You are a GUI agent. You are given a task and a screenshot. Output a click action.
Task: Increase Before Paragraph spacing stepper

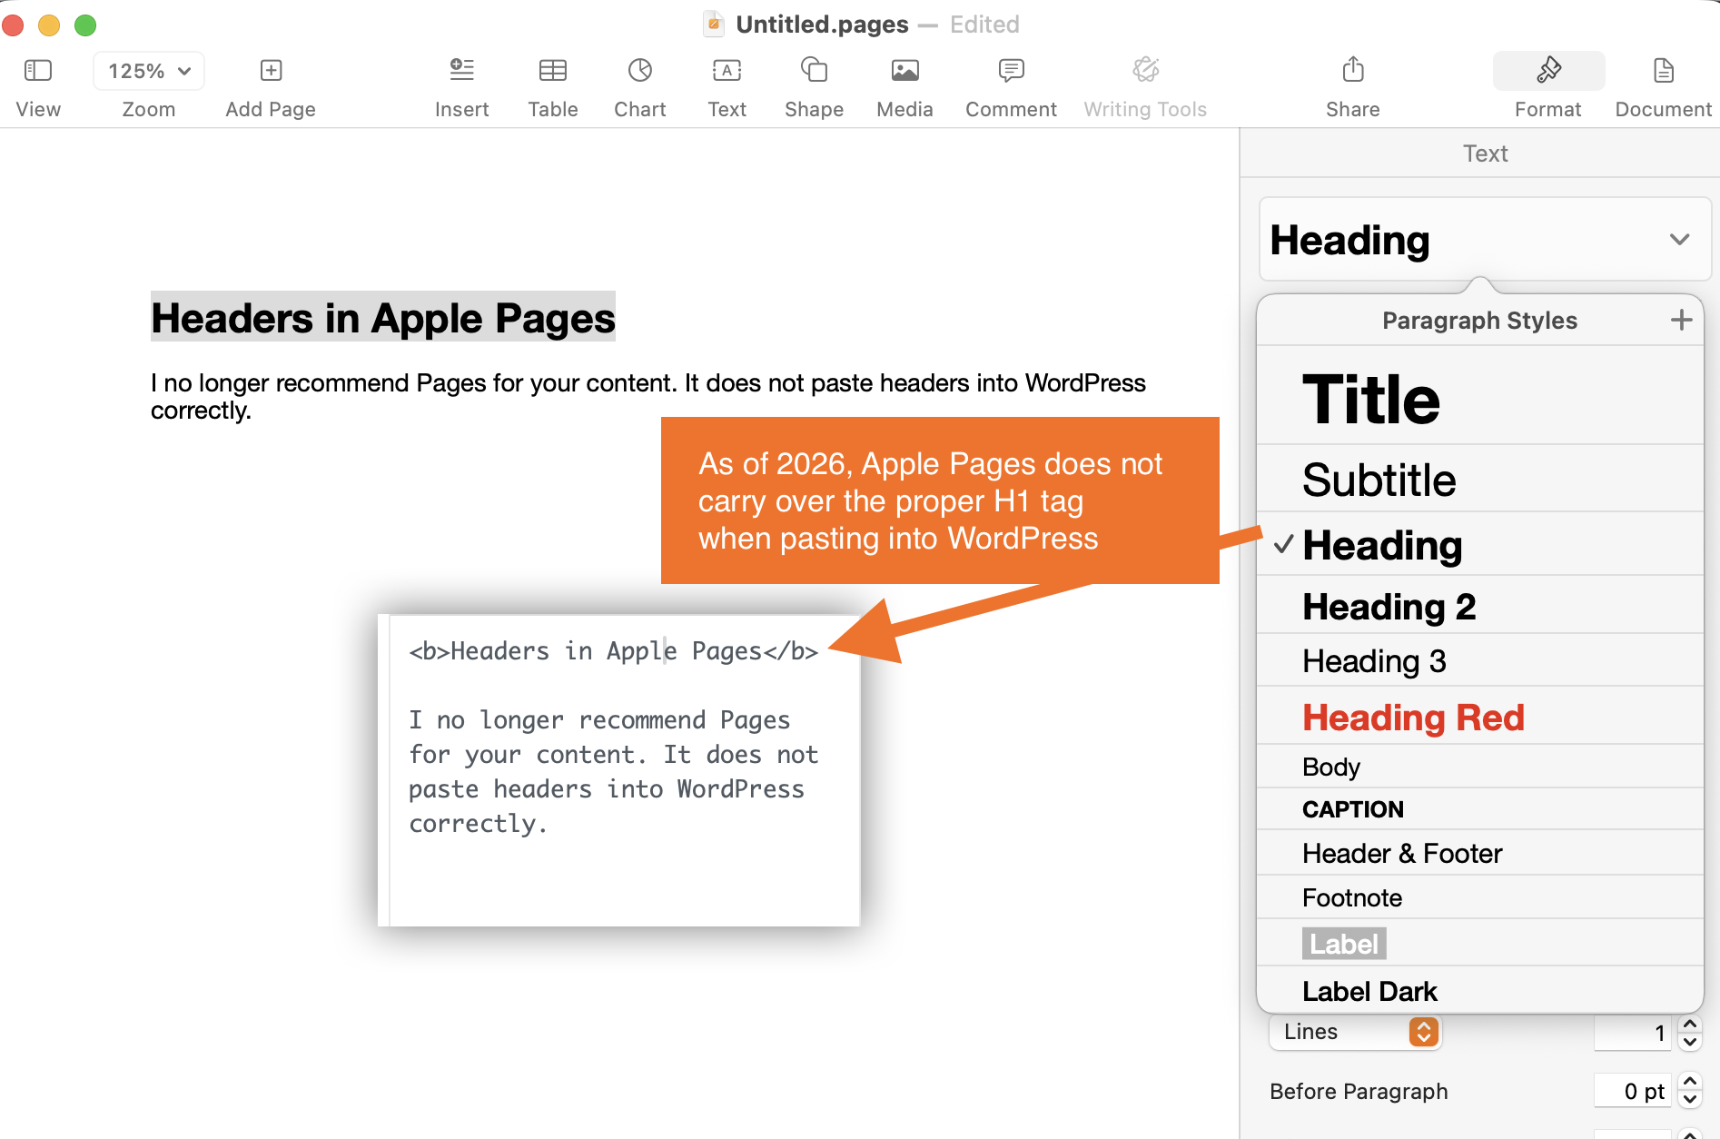click(1690, 1082)
